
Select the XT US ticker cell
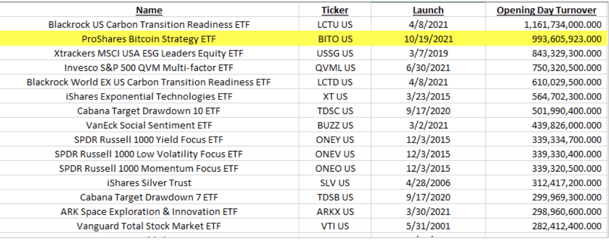coord(335,97)
